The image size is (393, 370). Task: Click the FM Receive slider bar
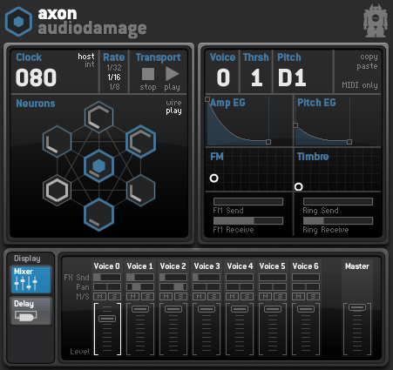point(248,220)
